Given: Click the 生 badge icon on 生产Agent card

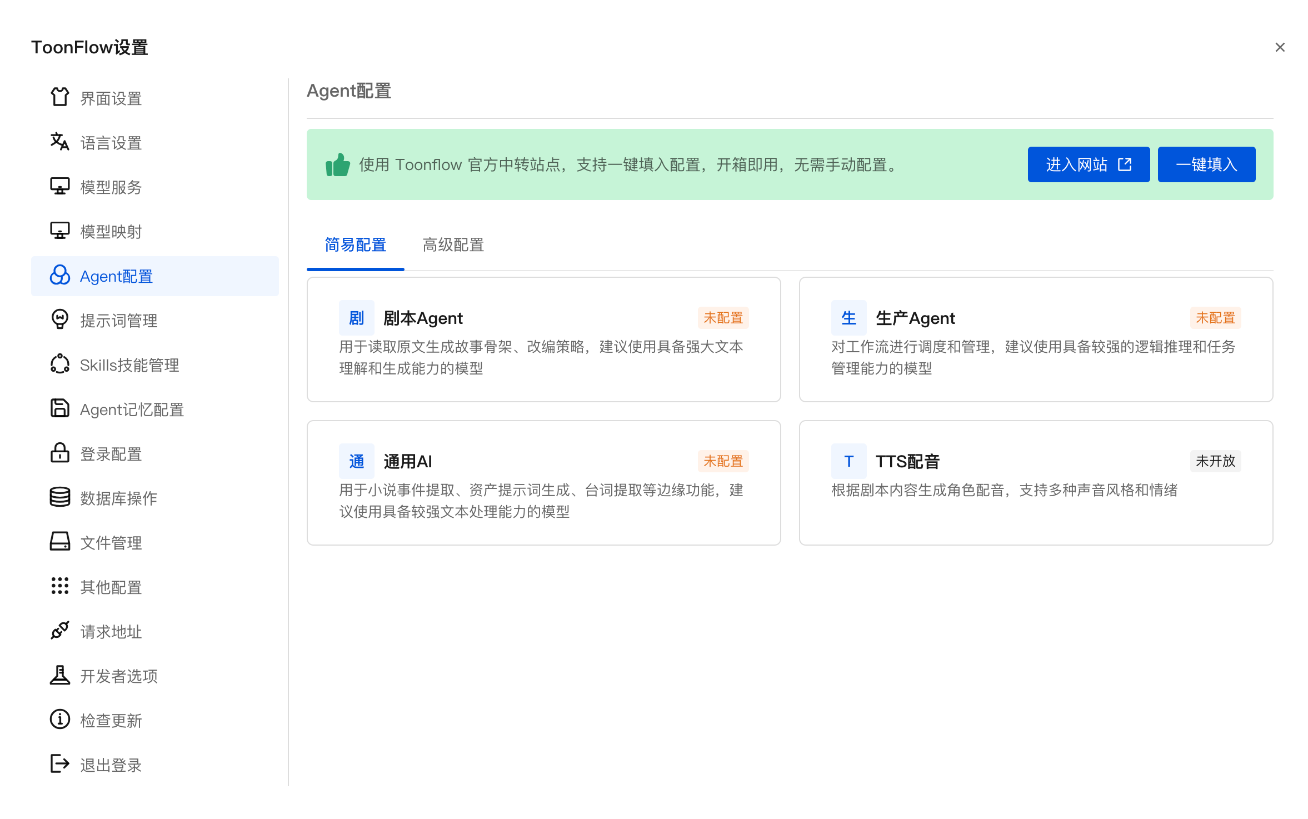Looking at the screenshot, I should [x=849, y=318].
